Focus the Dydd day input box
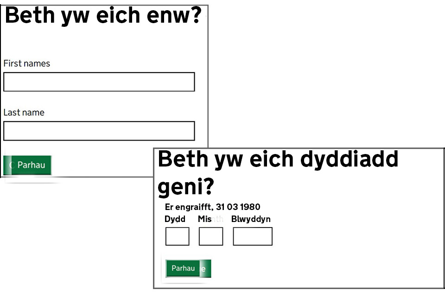This screenshot has width=445, height=296. tap(177, 236)
